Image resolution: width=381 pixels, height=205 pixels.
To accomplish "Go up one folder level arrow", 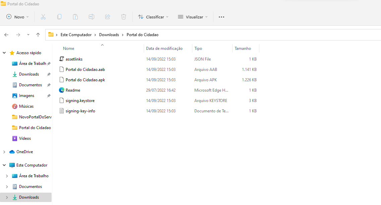I will pos(38,35).
